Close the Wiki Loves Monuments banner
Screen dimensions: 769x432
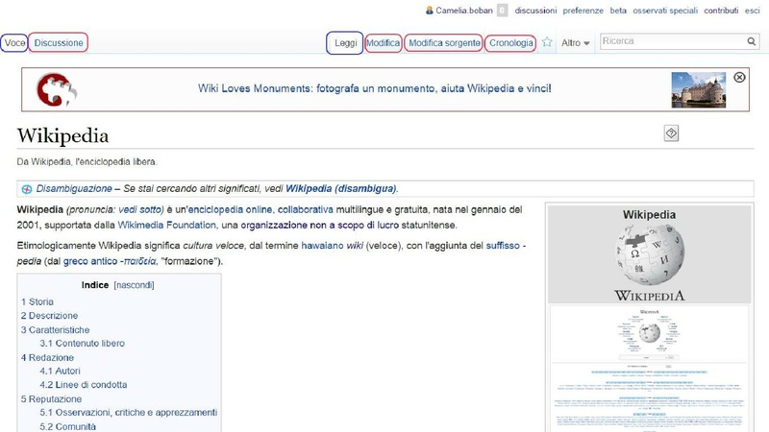(x=739, y=78)
